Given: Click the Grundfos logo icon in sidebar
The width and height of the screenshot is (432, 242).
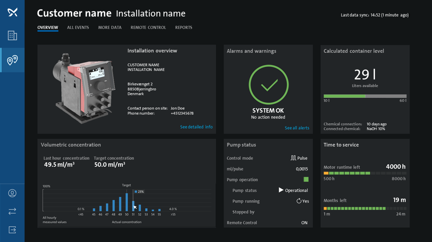Looking at the screenshot, I should [x=12, y=12].
